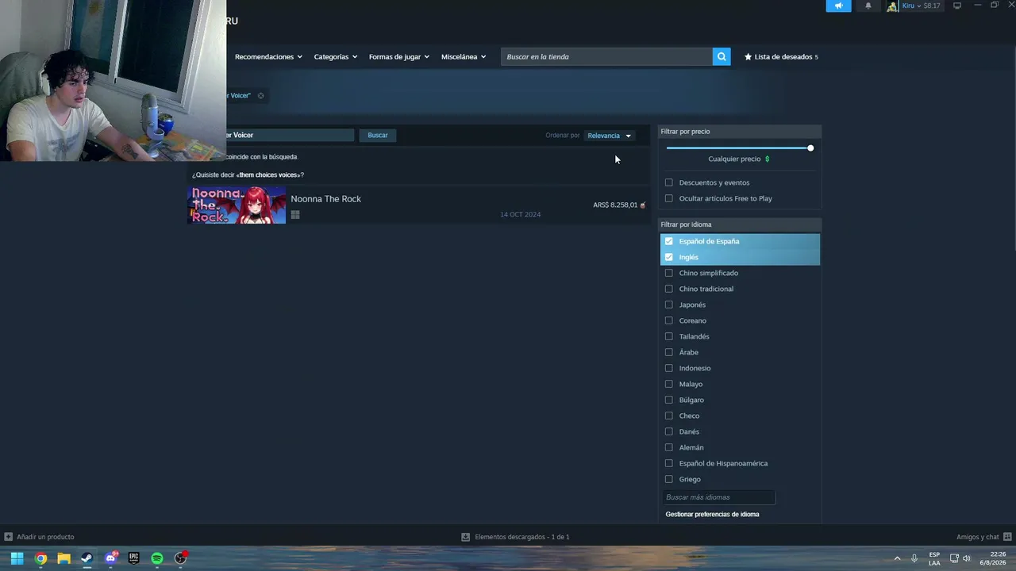Click the Buscar en la tienda field
The image size is (1016, 571).
click(x=606, y=56)
